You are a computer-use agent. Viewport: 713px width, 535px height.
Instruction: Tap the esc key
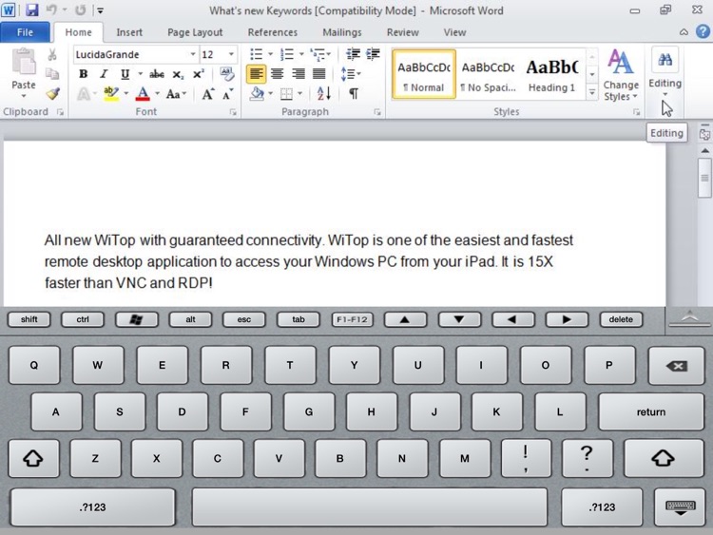(244, 319)
